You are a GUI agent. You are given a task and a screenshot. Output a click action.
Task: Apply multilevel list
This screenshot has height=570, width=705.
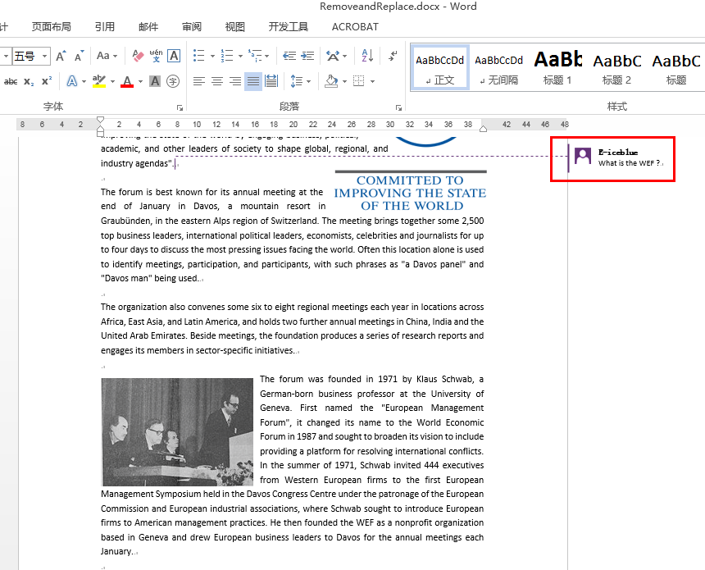[x=254, y=56]
